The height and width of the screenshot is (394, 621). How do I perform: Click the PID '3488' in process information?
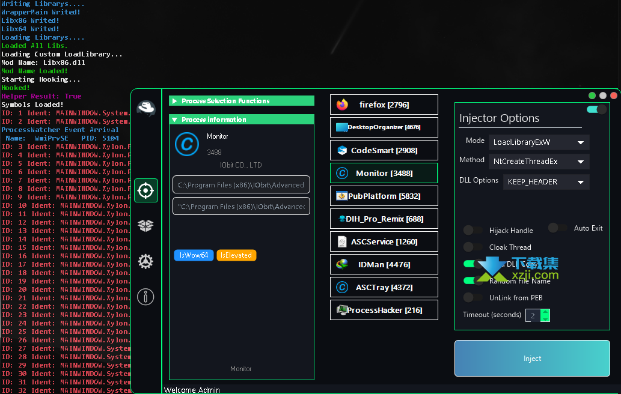click(214, 153)
